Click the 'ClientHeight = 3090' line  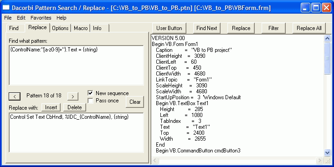coord(180,56)
